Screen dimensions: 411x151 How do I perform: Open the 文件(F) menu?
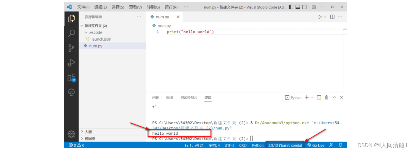pyautogui.click(x=83, y=7)
